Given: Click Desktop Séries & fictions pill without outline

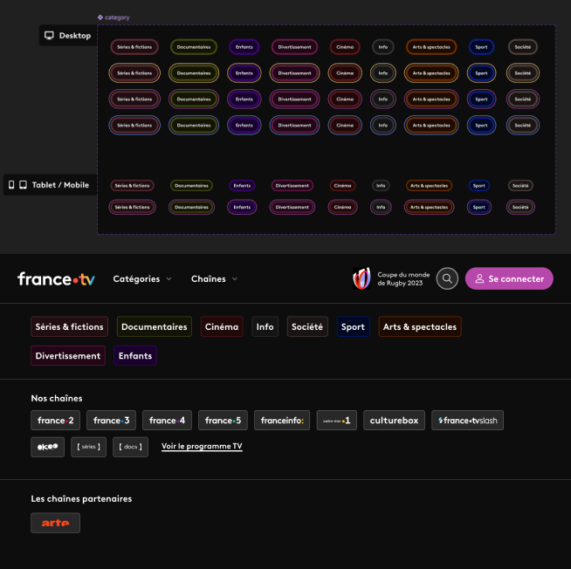Looking at the screenshot, I should 134,47.
